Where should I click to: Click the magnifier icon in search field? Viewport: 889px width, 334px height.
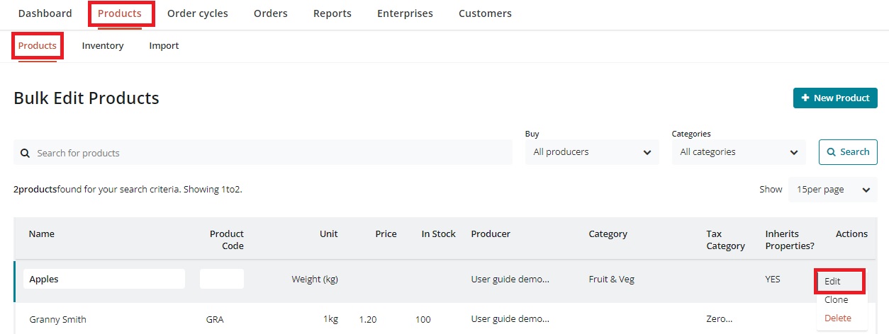(x=25, y=153)
